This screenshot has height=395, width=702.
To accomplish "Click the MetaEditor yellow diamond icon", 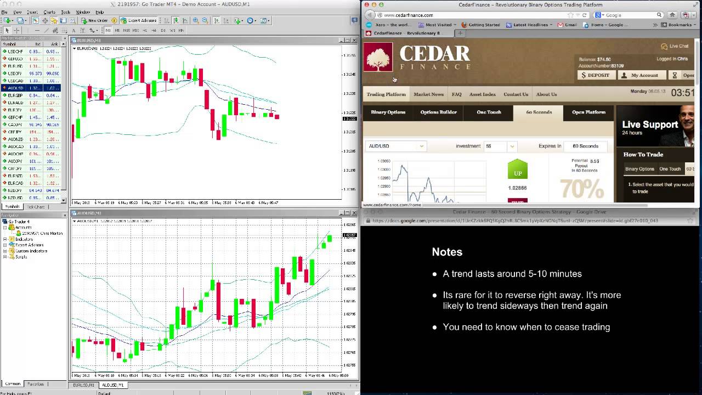I will (114, 20).
